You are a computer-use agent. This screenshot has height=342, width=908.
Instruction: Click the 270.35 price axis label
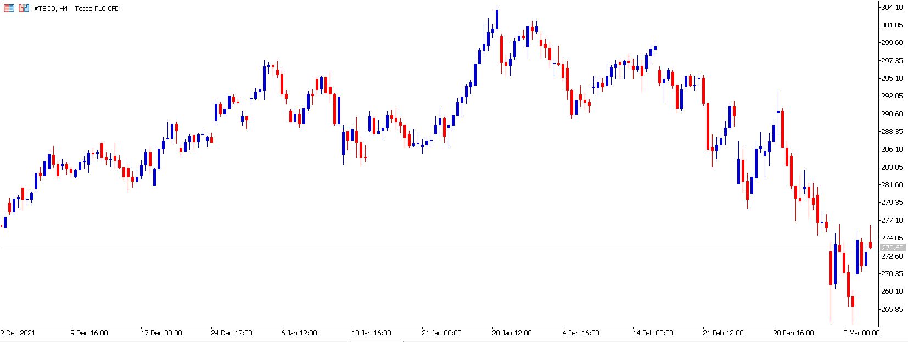[892, 274]
